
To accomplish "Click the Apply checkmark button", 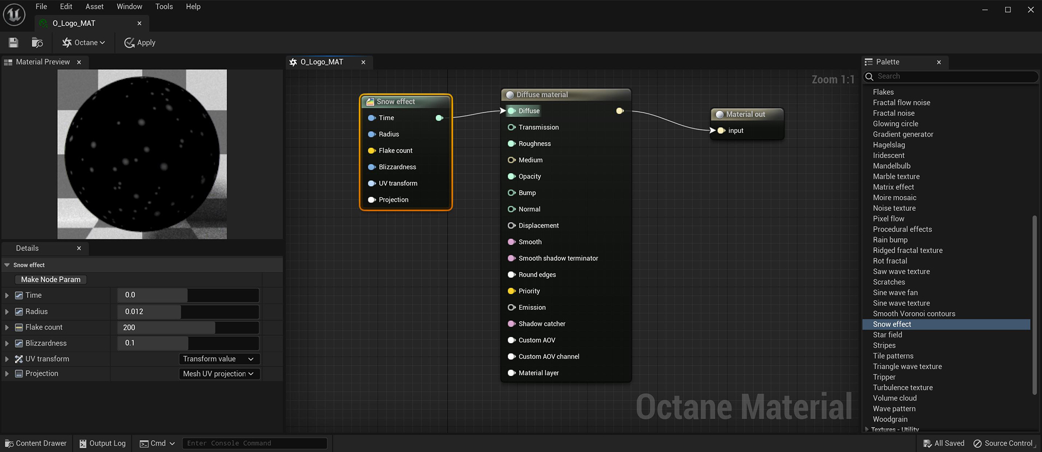I will coord(140,43).
